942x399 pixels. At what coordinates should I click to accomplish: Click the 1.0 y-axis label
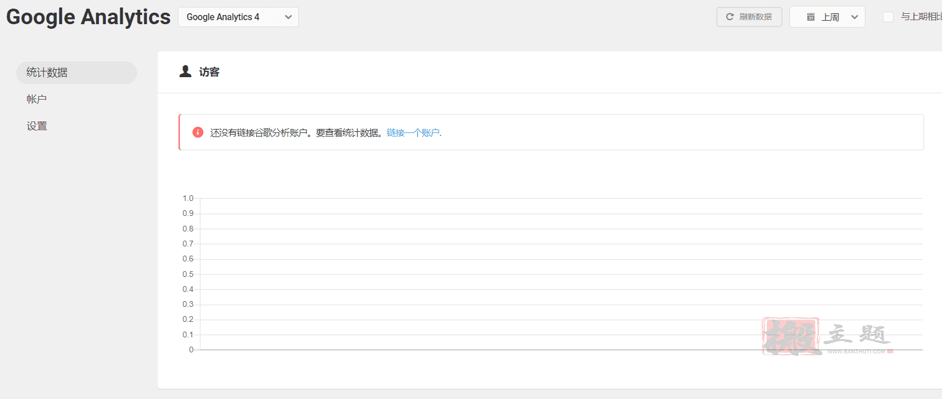[188, 198]
